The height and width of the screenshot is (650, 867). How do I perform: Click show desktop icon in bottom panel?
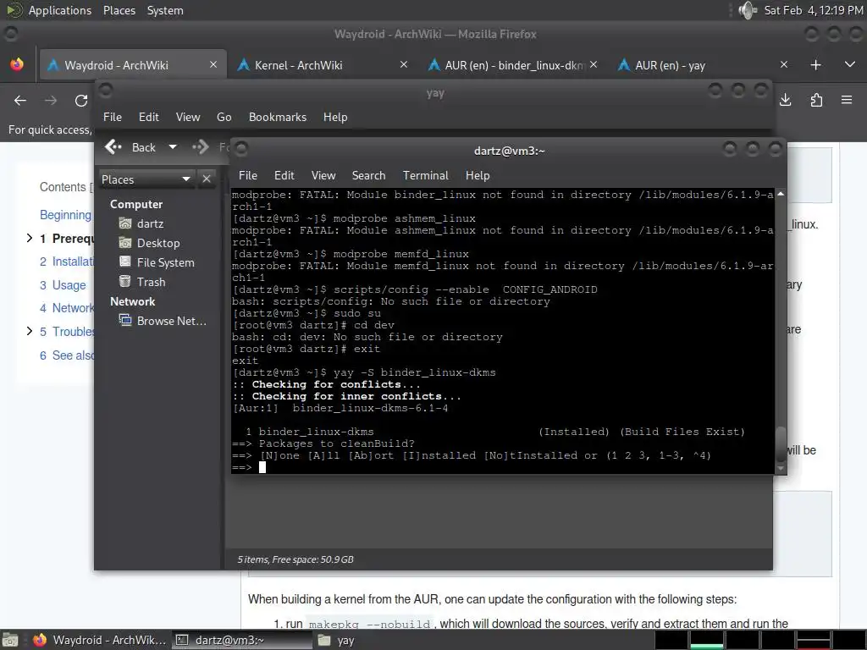(10, 641)
